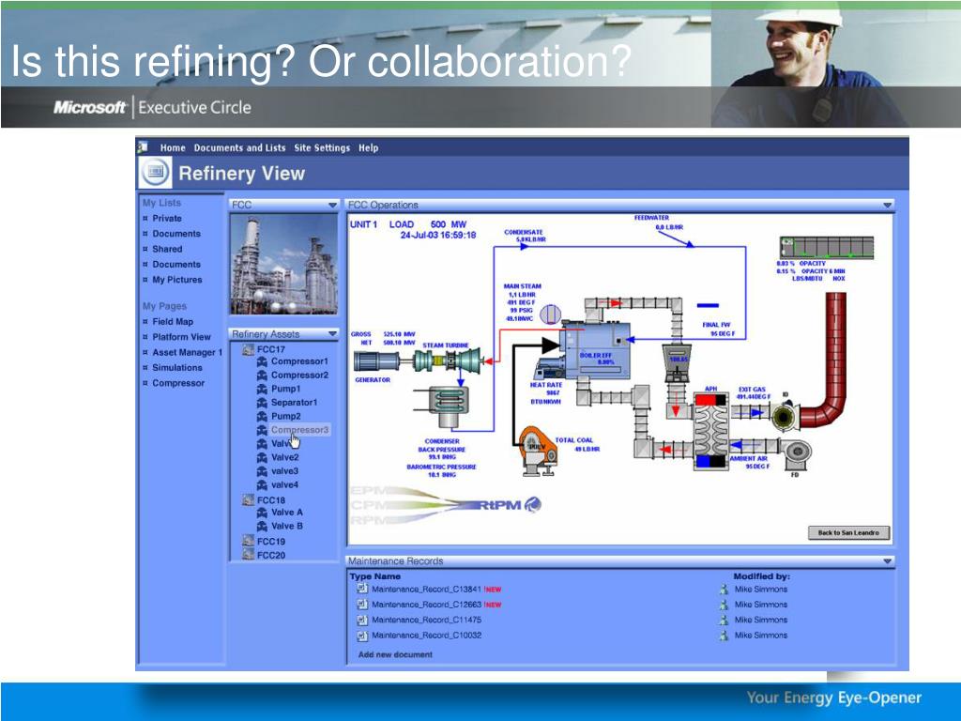Open the Help menu

coord(368,147)
